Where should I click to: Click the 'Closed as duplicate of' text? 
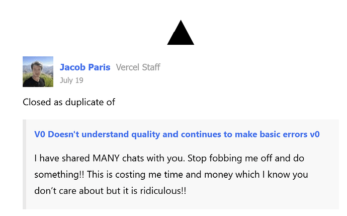point(69,102)
